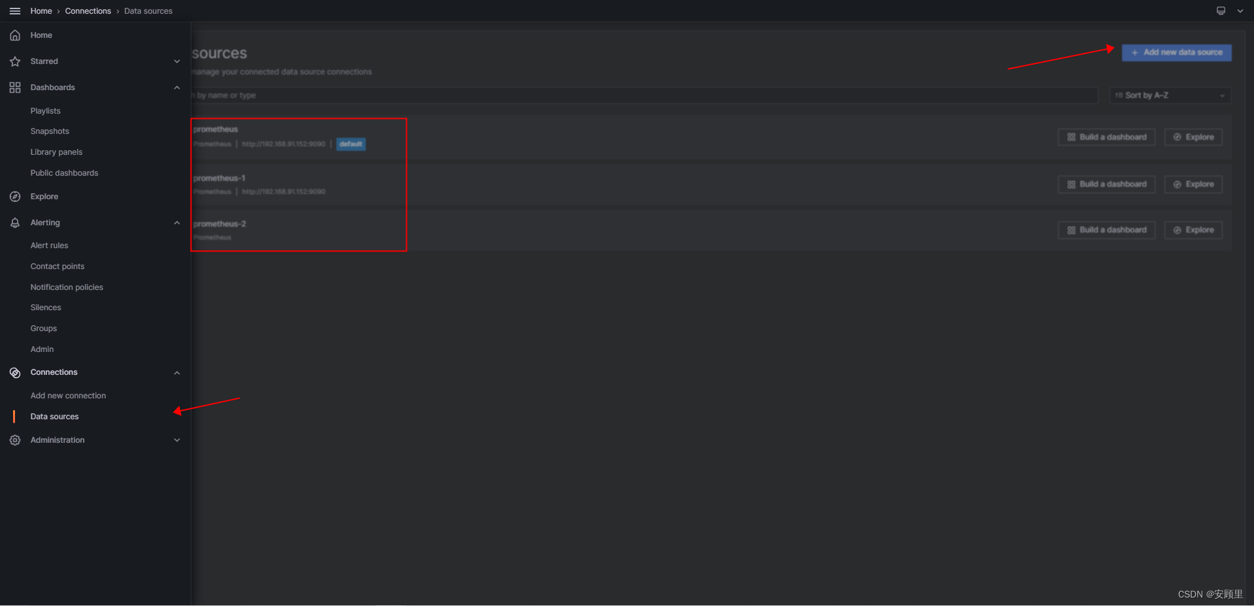This screenshot has height=606, width=1254.
Task: Click the monitor icon in top bar
Action: tap(1221, 11)
